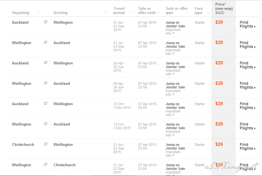The image size is (262, 176).
Task: Swap route icon for Wellington to Auckland 21 Jul row
Action: click(45, 42)
